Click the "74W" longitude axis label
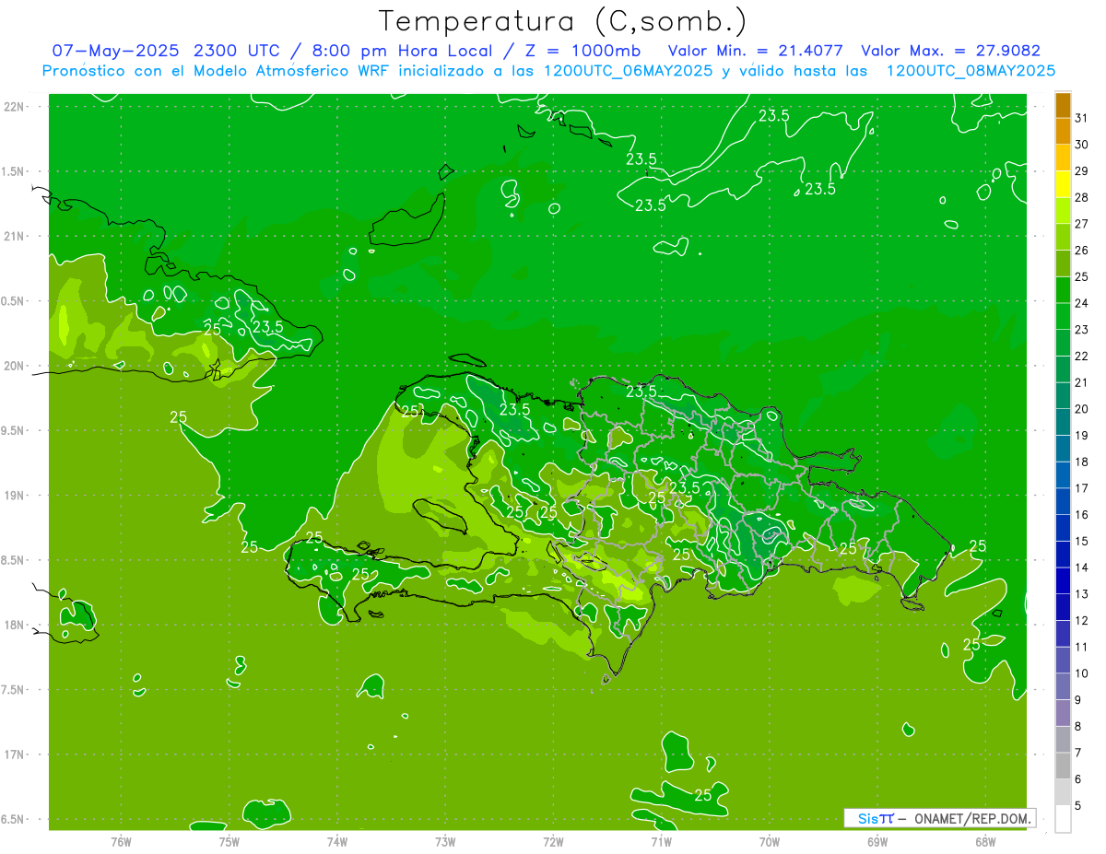The width and height of the screenshot is (1106, 854). point(337,841)
